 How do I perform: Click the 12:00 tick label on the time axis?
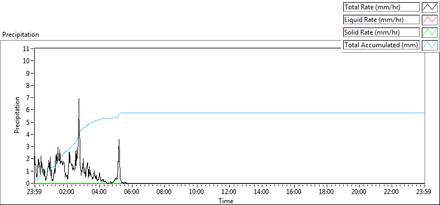pyautogui.click(x=229, y=192)
